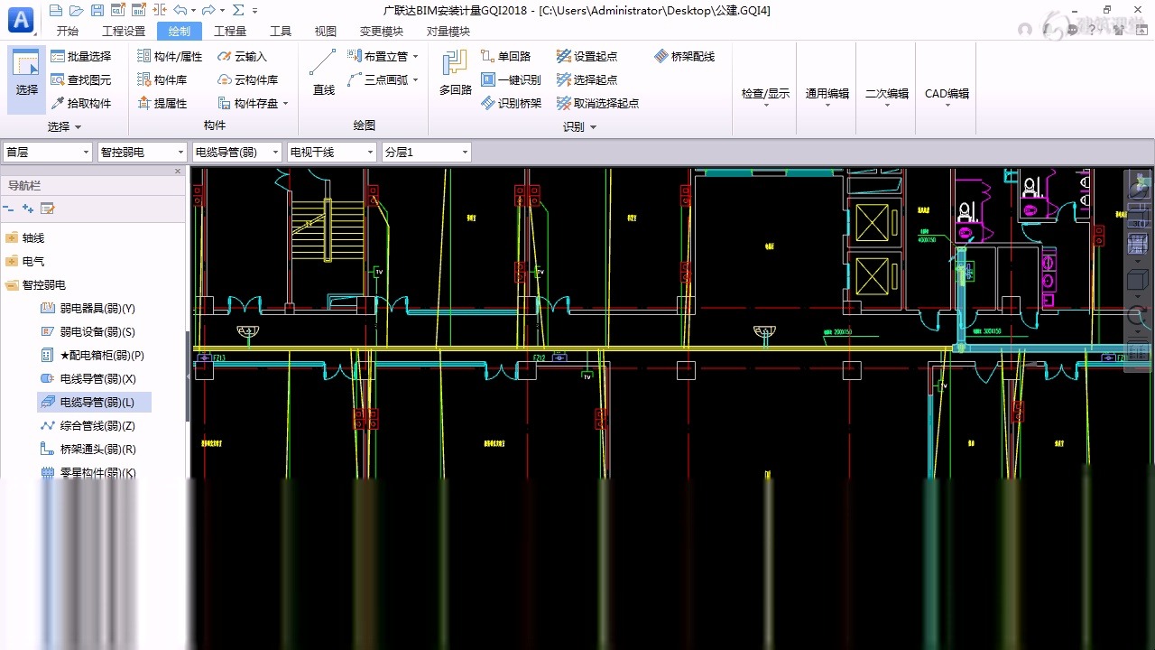Viewport: 1155px width, 650px height.
Task: Click 单回路 single circuit
Action: [506, 56]
